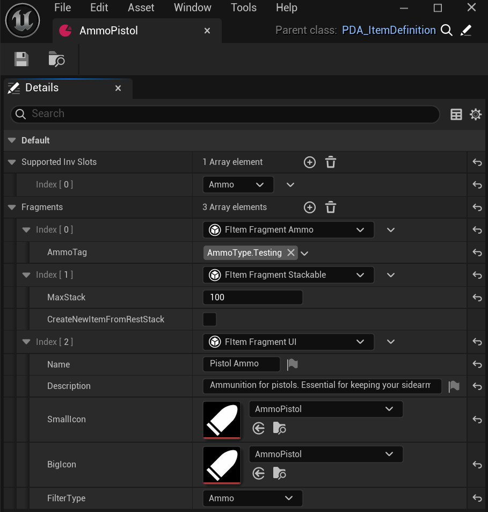Click the localization flag next to Name field

pos(292,364)
